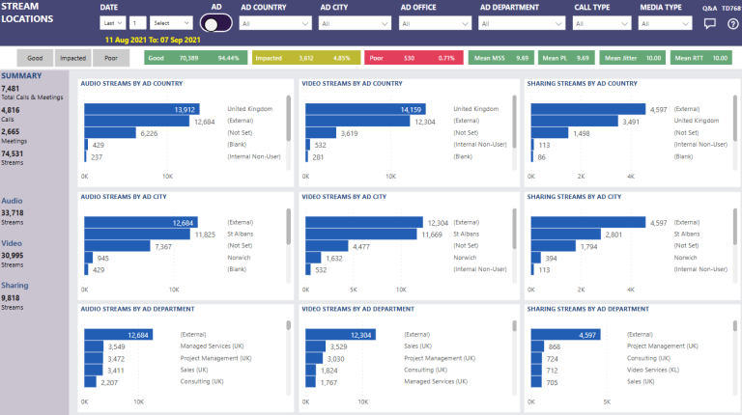742x415 pixels.
Task: Click the 3,619 Not Set video country bar
Action: tap(321, 133)
